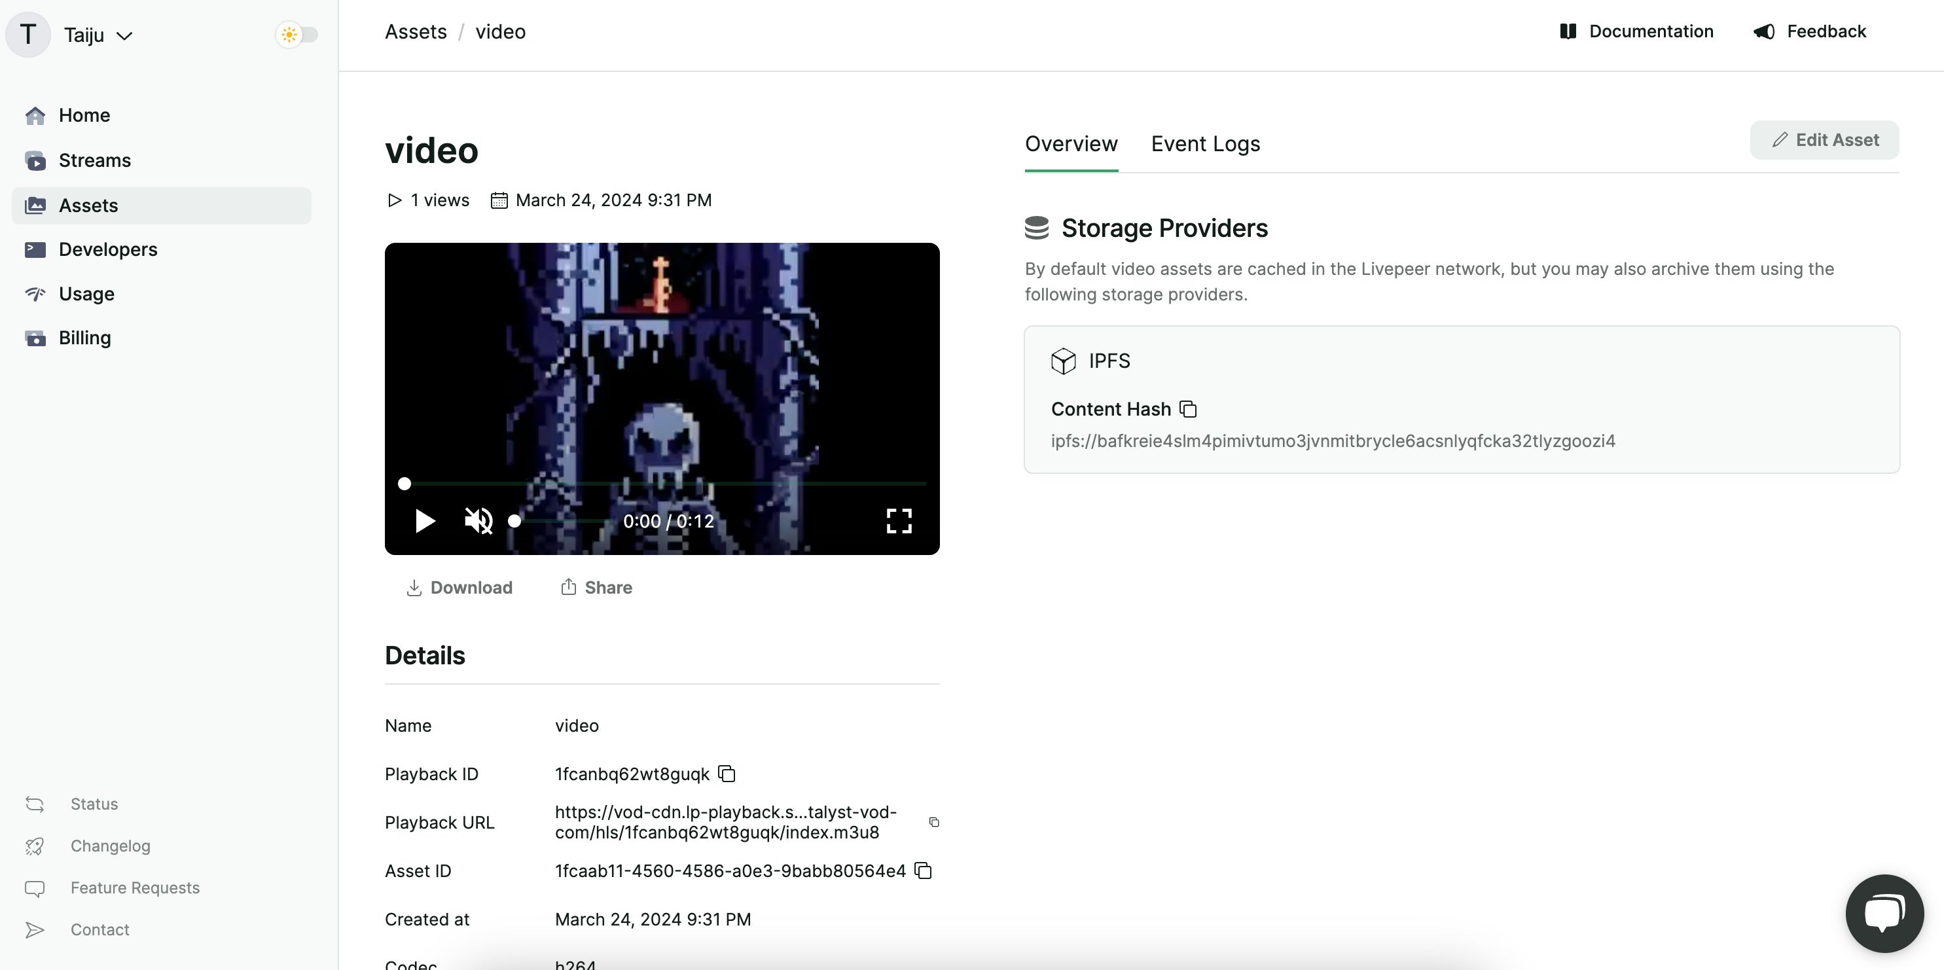
Task: Copy the Asset ID
Action: [923, 871]
